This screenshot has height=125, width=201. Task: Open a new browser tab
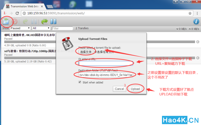pyautogui.click(x=50, y=6)
